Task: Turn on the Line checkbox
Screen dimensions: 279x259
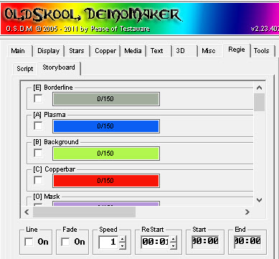Action: point(29,242)
